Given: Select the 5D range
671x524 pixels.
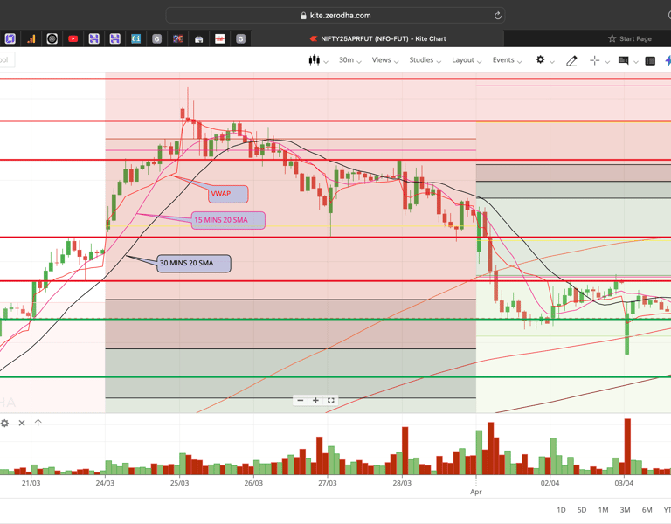Looking at the screenshot, I should tap(582, 510).
